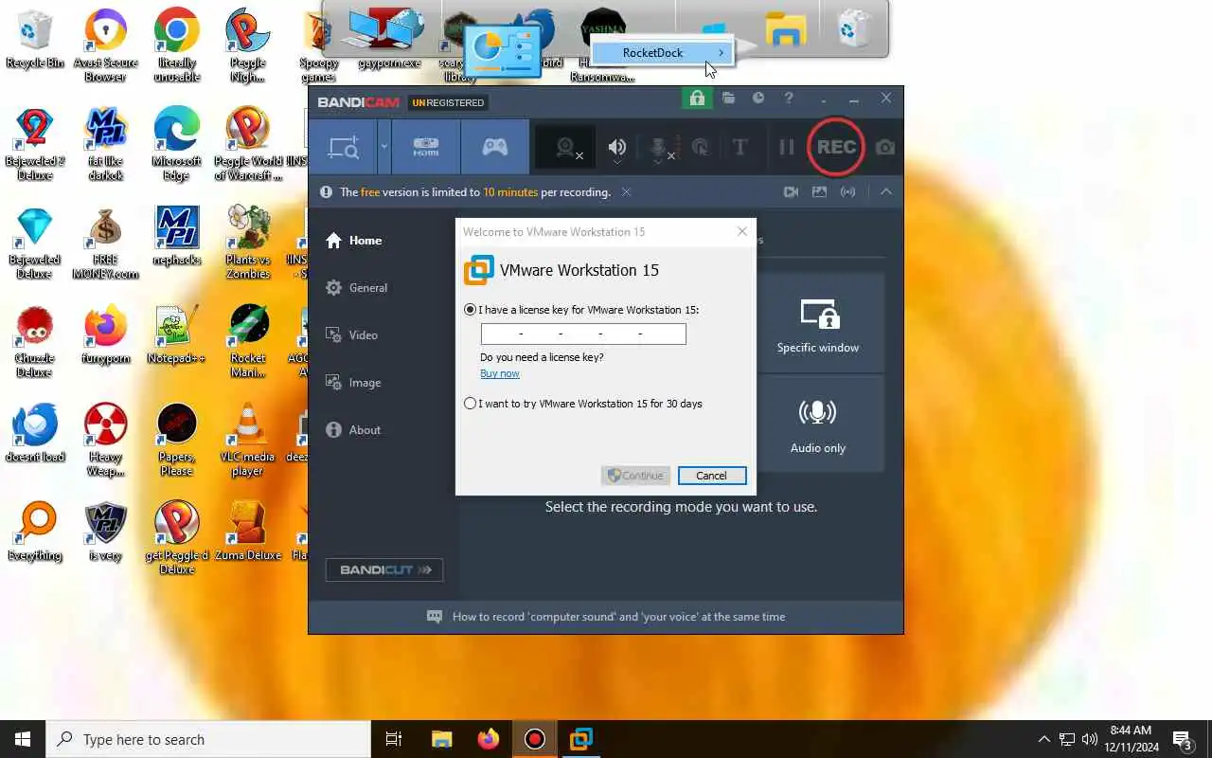Open the notification center icon

1182,739
